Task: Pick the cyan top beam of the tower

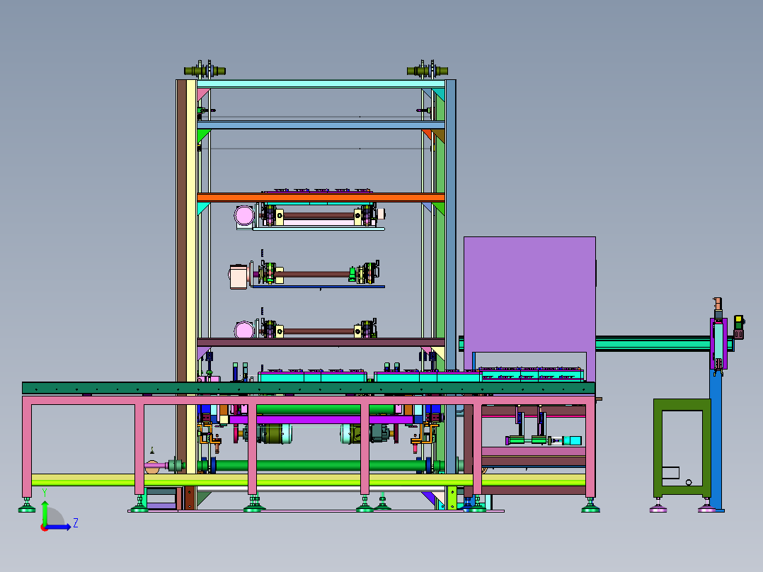Action: point(321,84)
